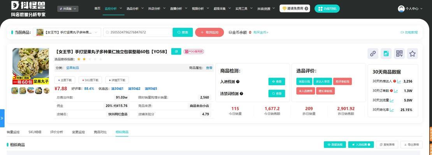The height and width of the screenshot is (155, 432).
Task: Open the product image card icon
Action: pyautogui.click(x=386, y=53)
